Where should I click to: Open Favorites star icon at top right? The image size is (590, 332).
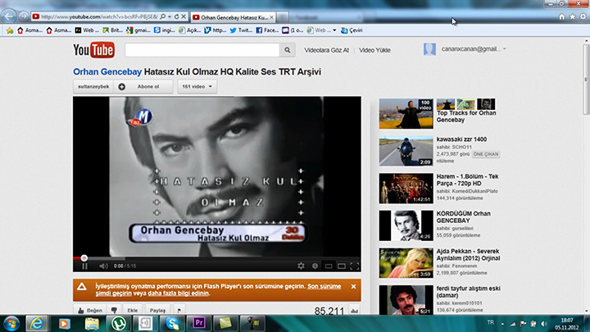(572, 16)
